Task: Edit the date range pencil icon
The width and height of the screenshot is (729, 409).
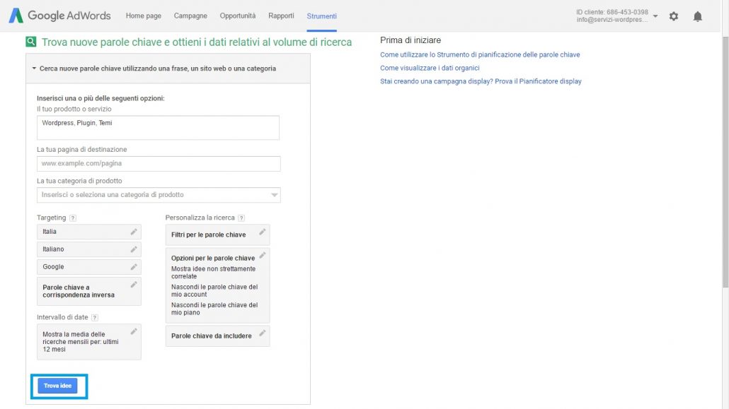Action: click(x=134, y=331)
